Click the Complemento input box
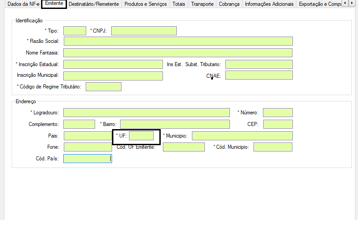Viewport: 358px width, 239px height. point(79,124)
